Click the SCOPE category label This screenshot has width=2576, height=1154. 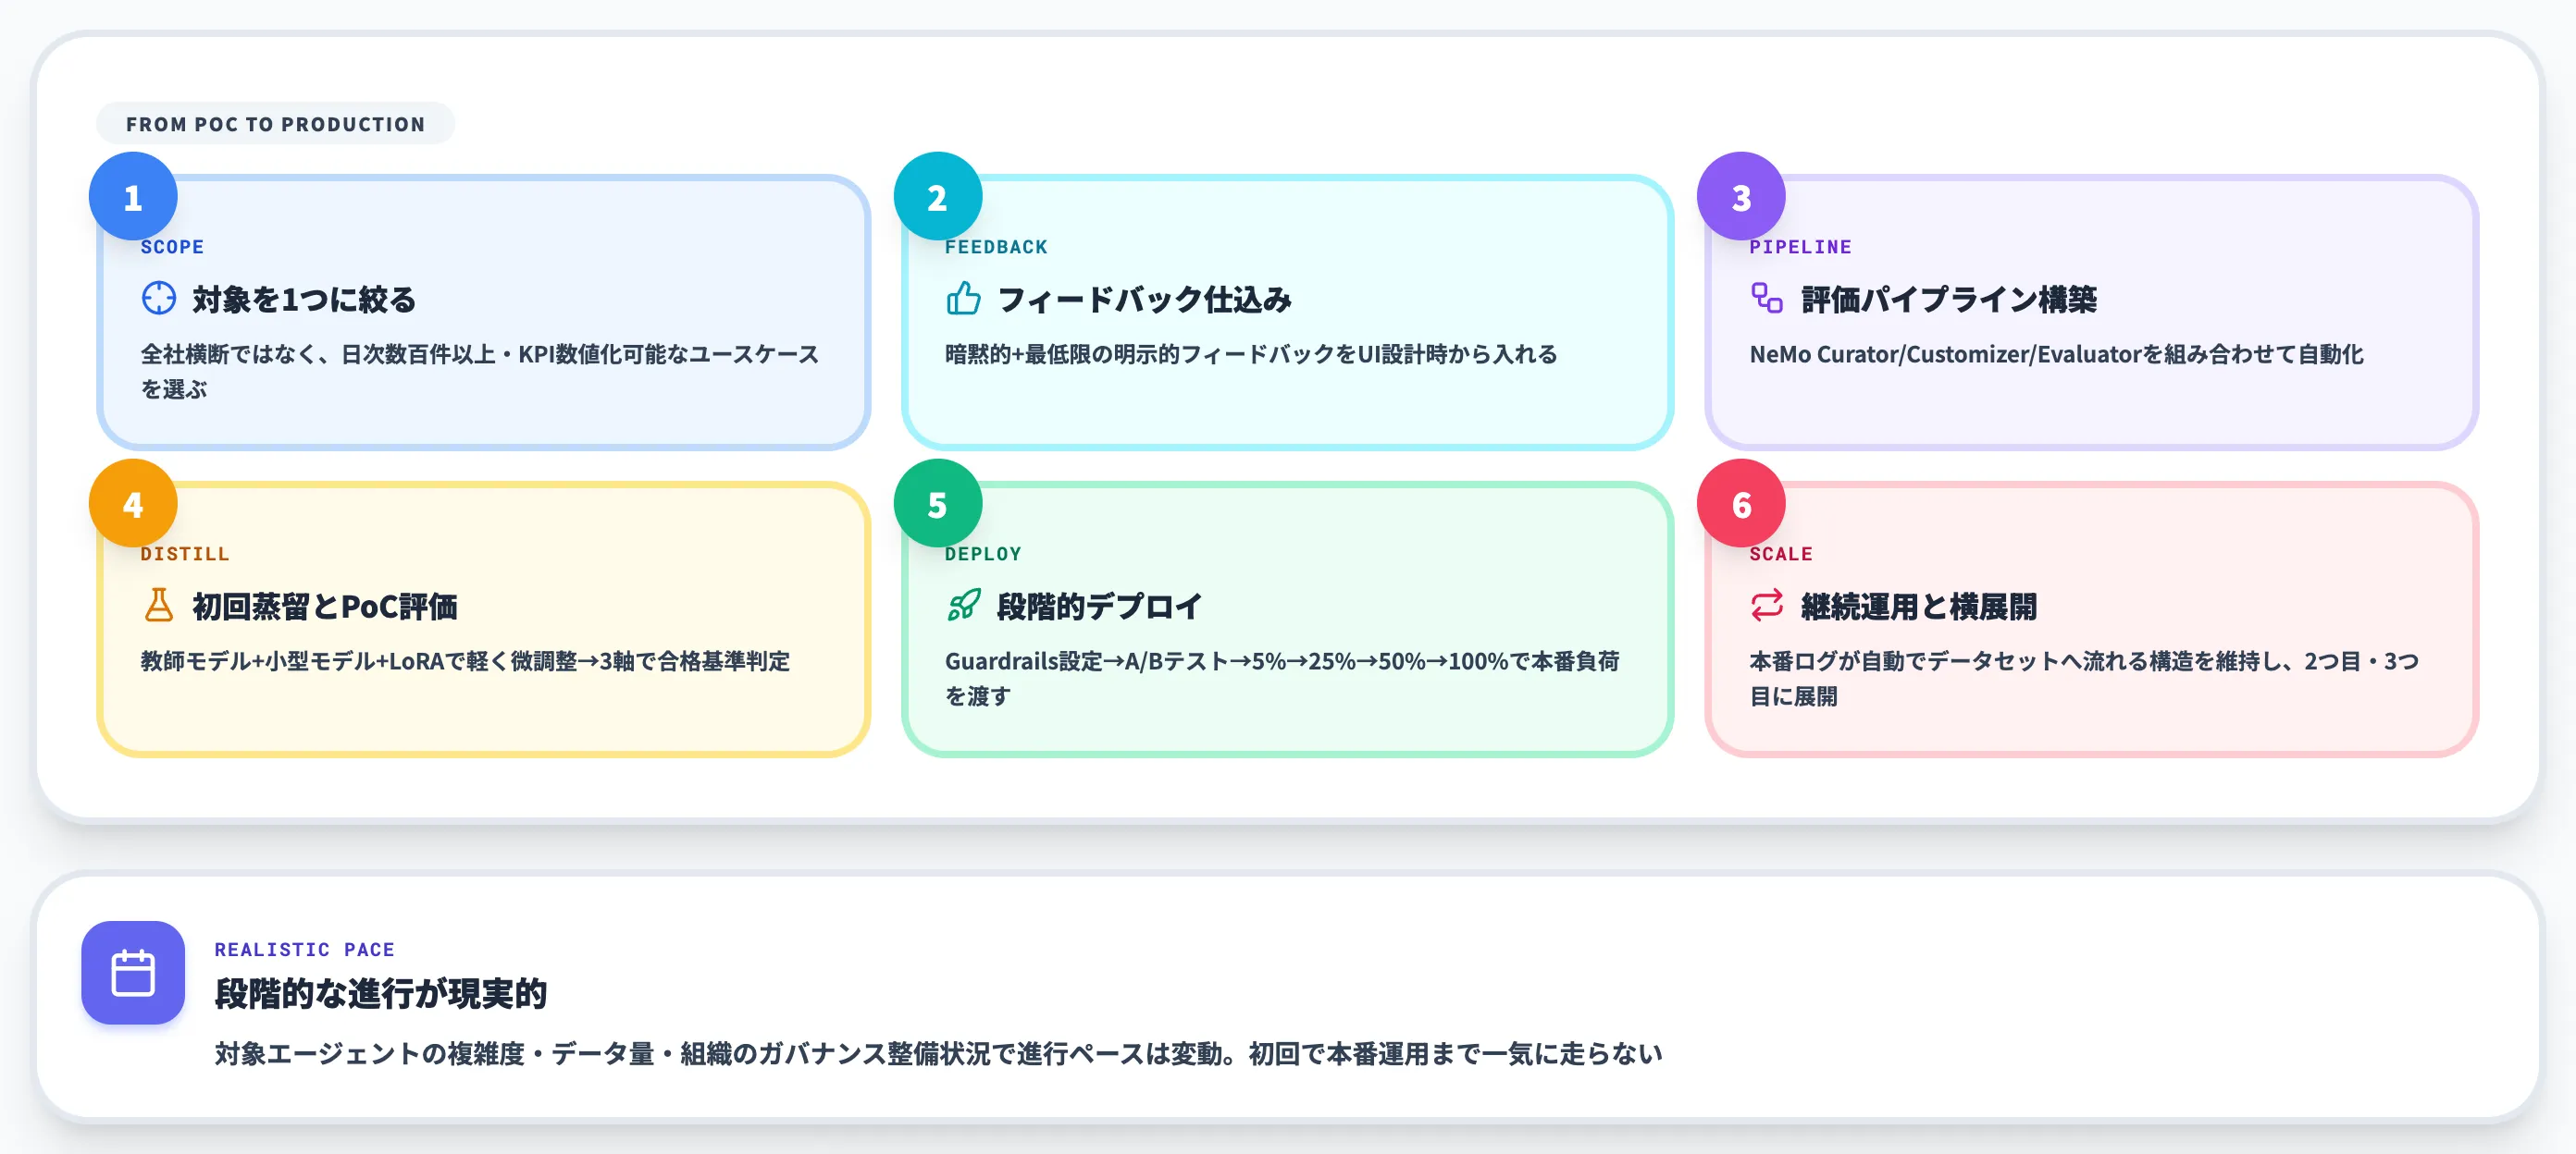click(172, 247)
